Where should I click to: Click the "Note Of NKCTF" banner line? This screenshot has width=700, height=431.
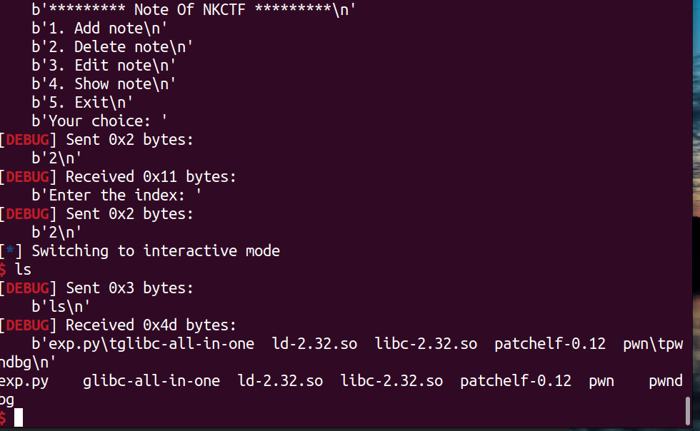click(x=194, y=10)
